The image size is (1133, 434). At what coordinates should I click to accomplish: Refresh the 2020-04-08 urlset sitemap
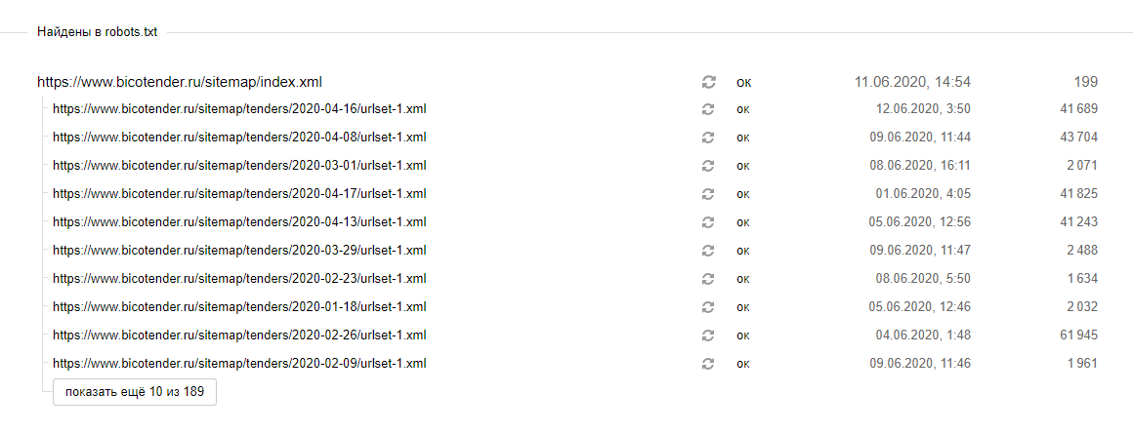(709, 137)
